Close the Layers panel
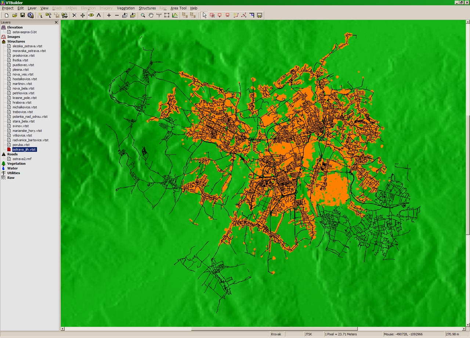This screenshot has width=470, height=338. tap(56, 22)
